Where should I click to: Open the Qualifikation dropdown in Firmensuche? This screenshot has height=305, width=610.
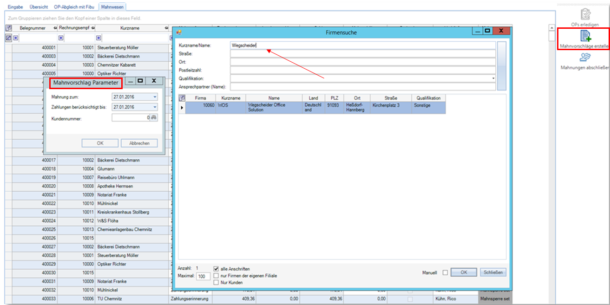click(x=493, y=78)
